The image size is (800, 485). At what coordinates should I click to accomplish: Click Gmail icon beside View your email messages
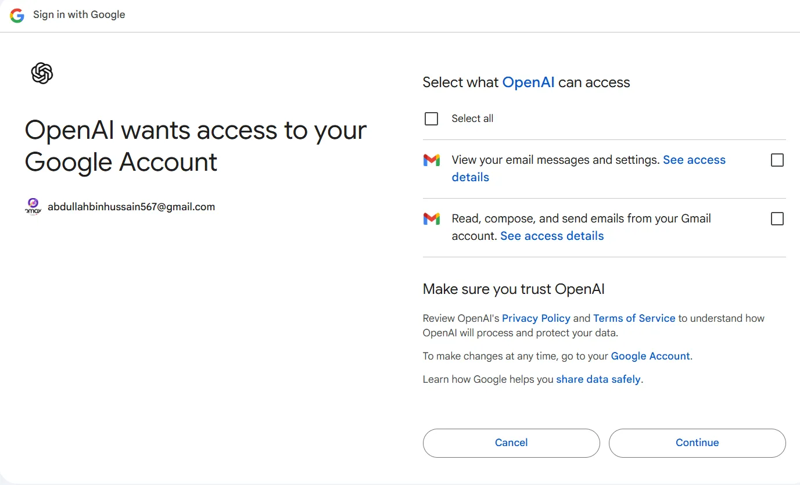point(432,160)
